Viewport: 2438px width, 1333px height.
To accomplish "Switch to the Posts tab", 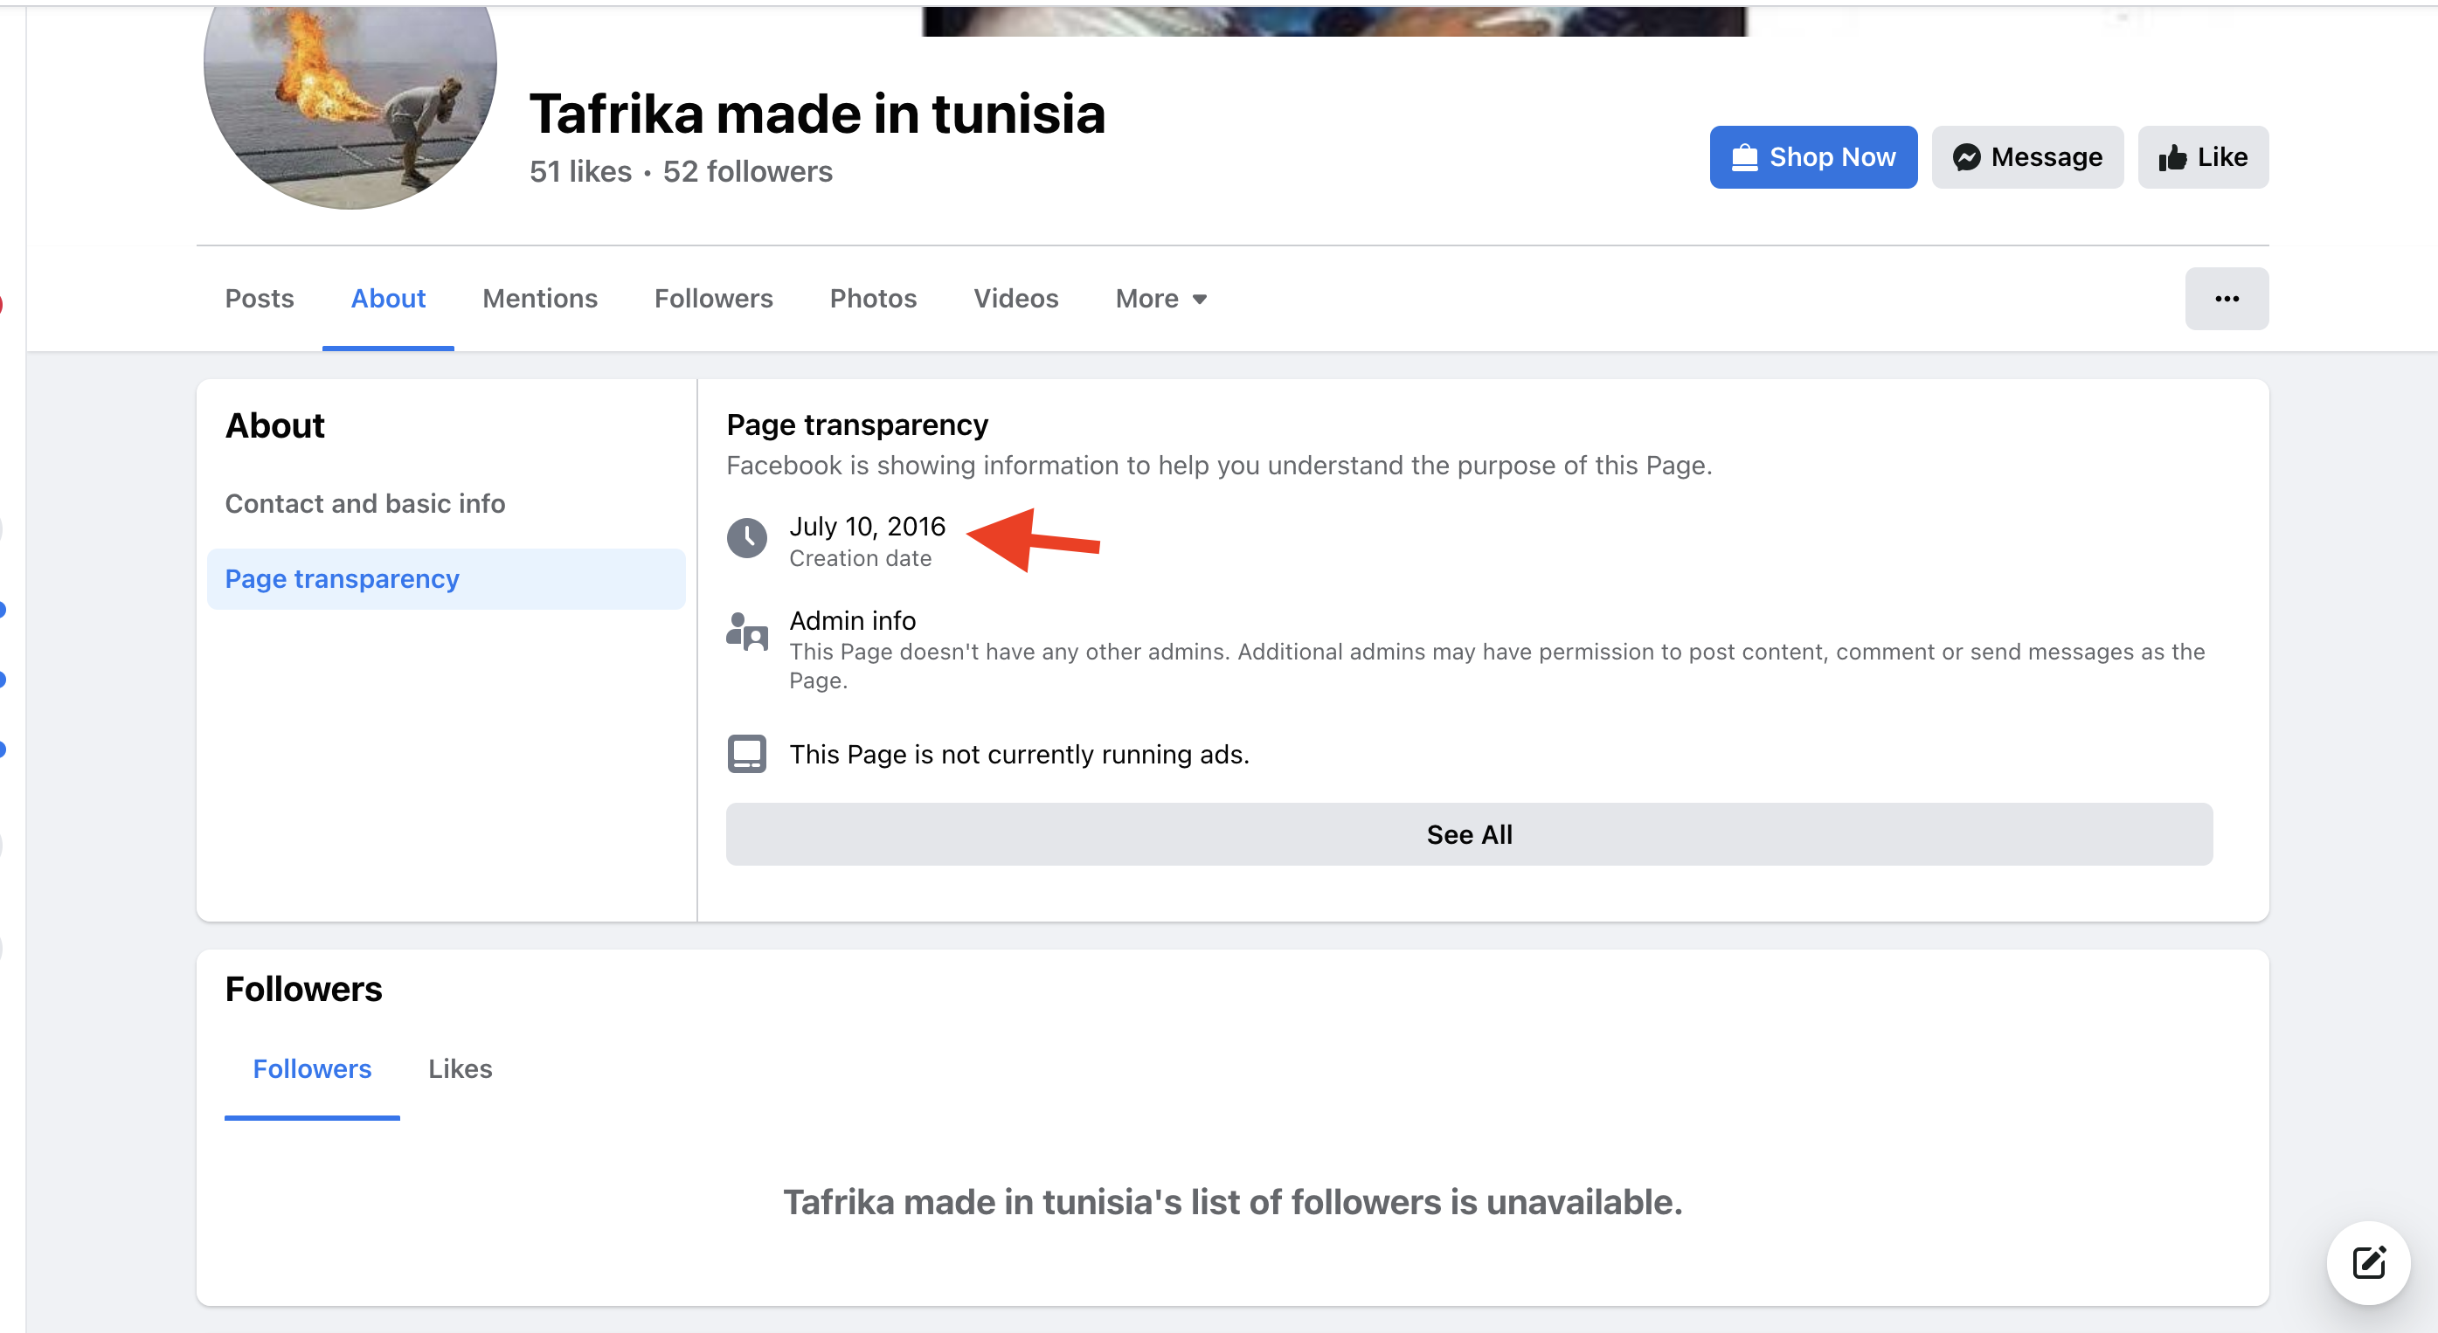I will pos(260,299).
